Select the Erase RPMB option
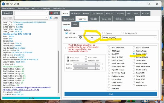The image size is (164, 103). [x=139, y=79]
